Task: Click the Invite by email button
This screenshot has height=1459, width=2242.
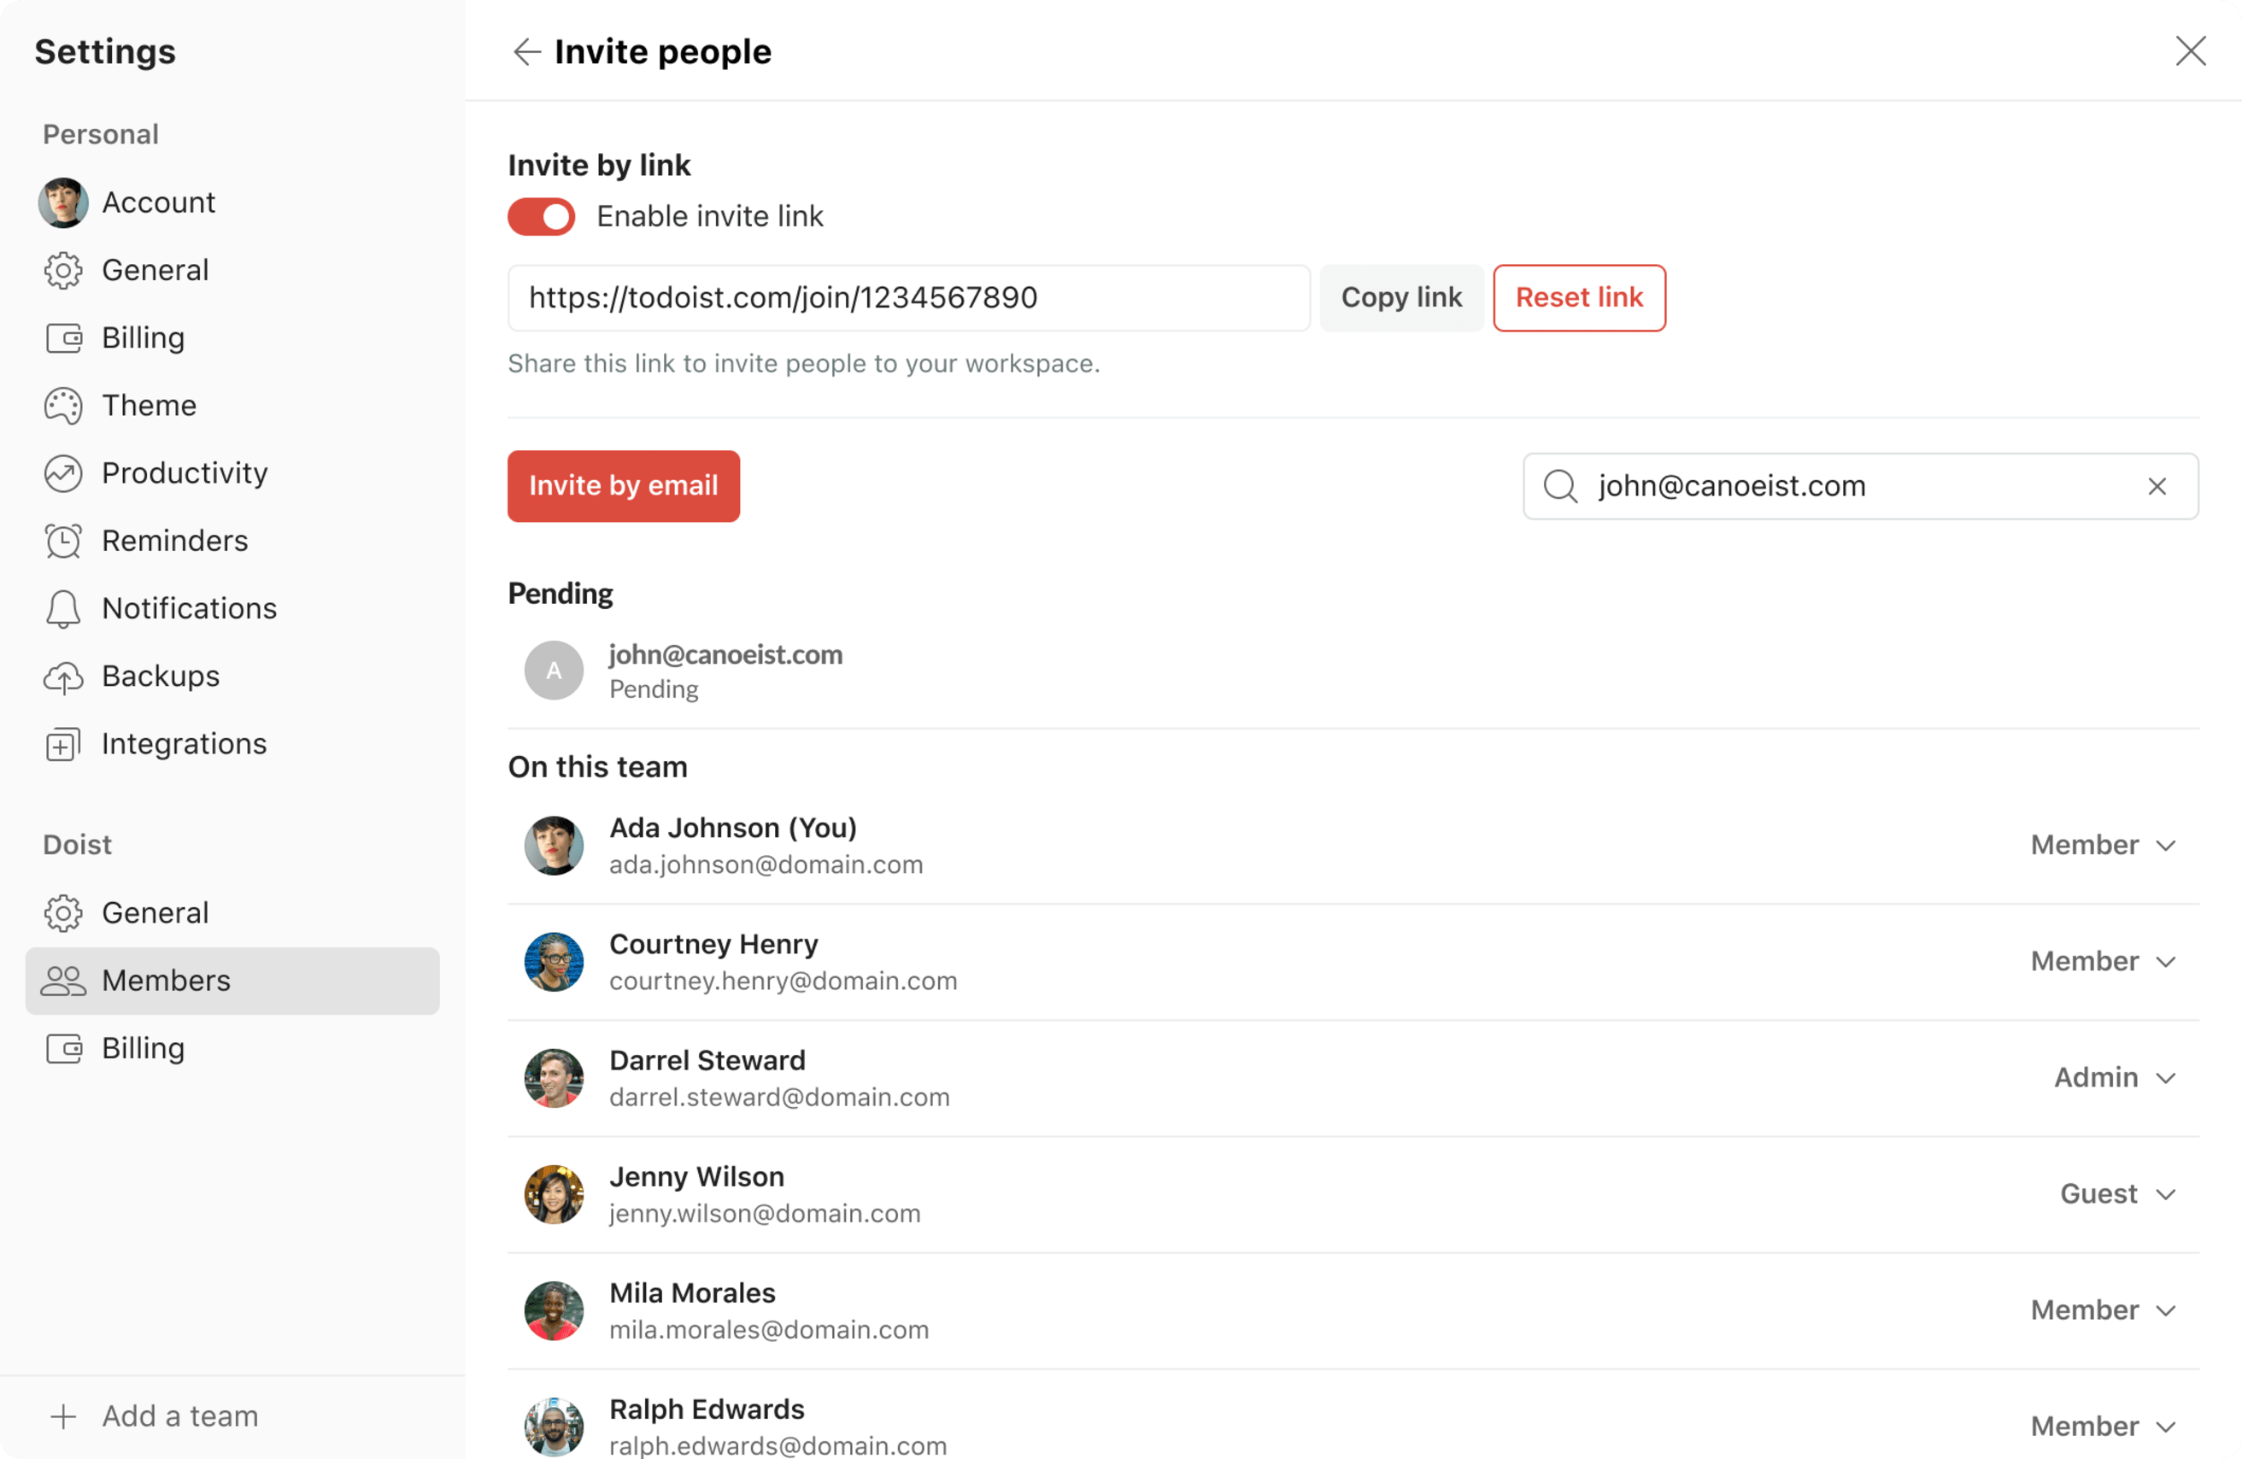Action: pyautogui.click(x=623, y=485)
